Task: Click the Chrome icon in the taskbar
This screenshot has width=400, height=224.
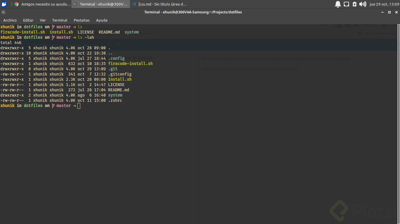Action: 16,4
